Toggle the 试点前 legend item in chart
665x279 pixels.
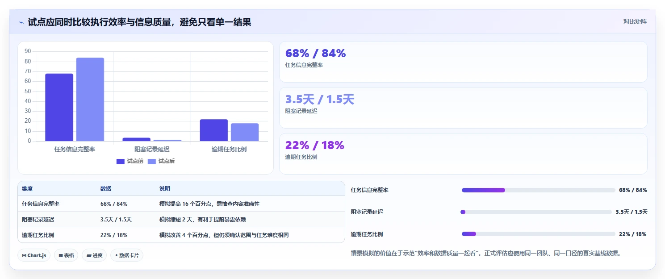[x=130, y=161]
